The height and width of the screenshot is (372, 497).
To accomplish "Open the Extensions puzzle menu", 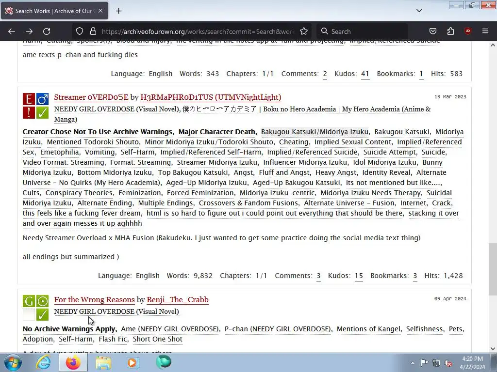I will 450,31.
